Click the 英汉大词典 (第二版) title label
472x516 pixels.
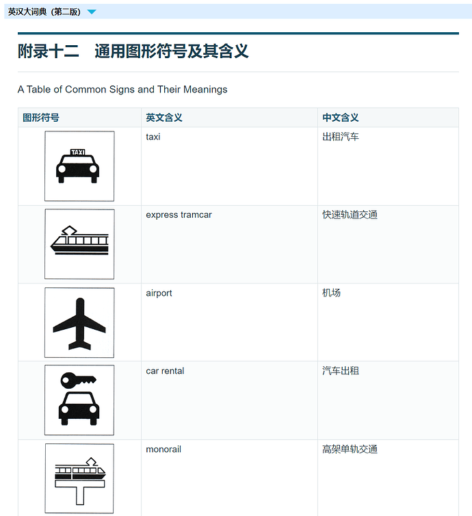coord(44,12)
